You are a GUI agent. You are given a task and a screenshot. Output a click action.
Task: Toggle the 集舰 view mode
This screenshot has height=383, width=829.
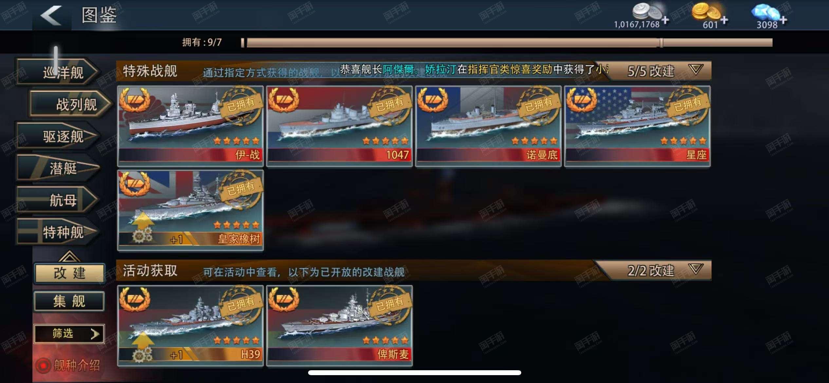coord(69,301)
